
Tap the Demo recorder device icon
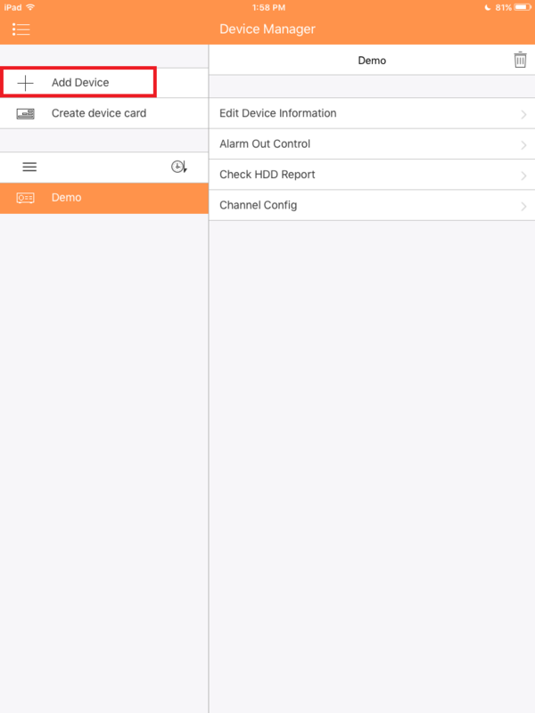tap(25, 198)
